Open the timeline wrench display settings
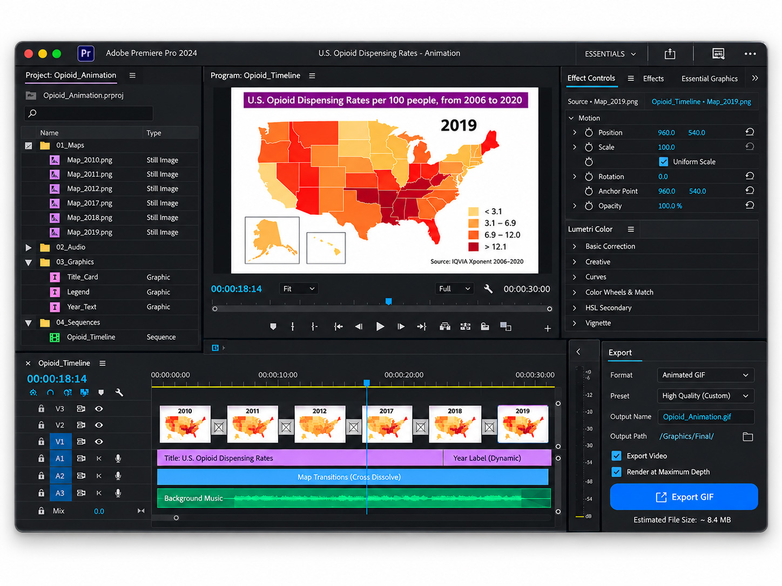The width and height of the screenshot is (782, 586). coord(119,392)
